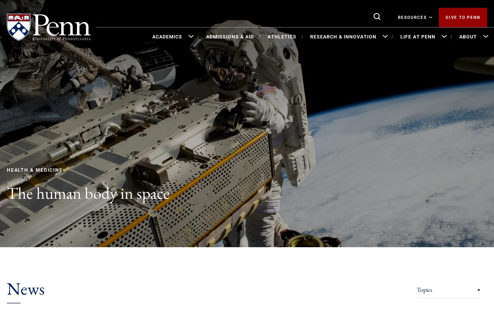Image resolution: width=494 pixels, height=309 pixels.
Task: Open the search magnifier icon
Action: 377,17
